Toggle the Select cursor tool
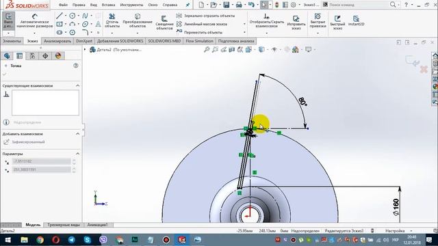Image resolution: width=438 pixels, height=246 pixels. point(264,5)
